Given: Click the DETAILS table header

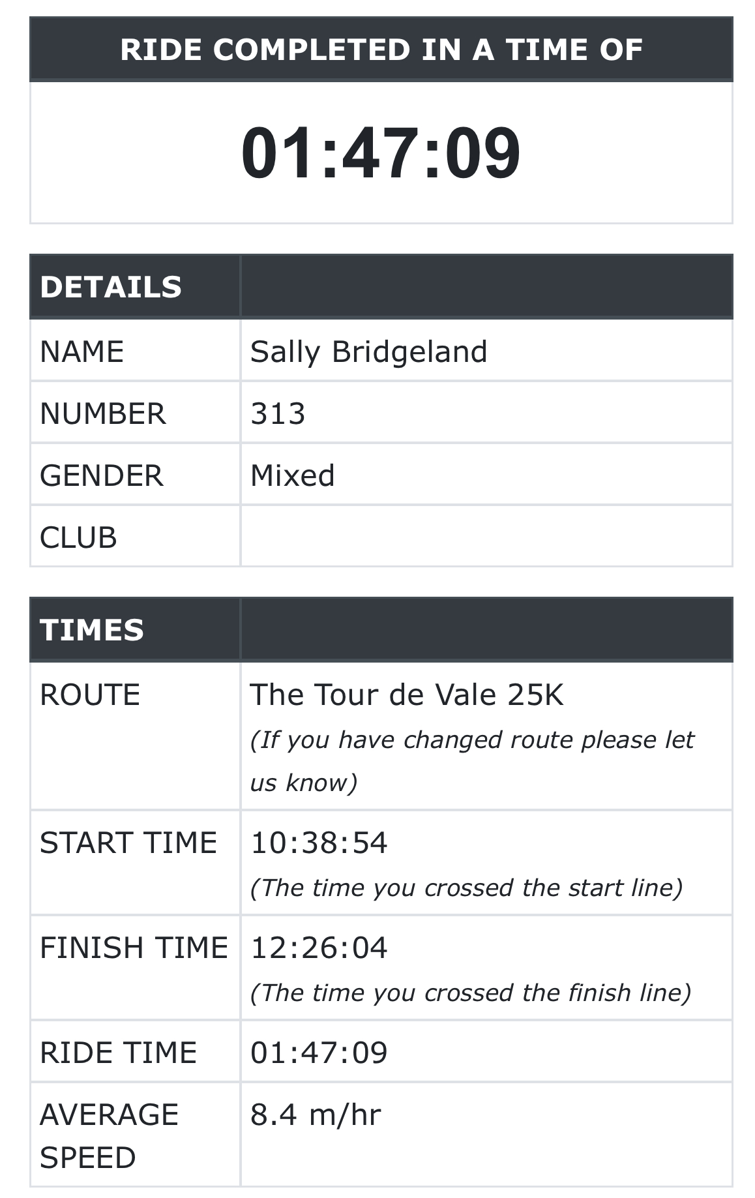Looking at the screenshot, I should [111, 287].
